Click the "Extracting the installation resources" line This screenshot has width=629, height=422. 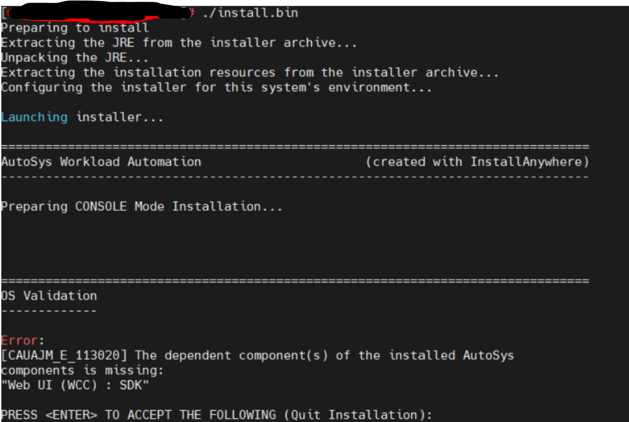click(250, 73)
